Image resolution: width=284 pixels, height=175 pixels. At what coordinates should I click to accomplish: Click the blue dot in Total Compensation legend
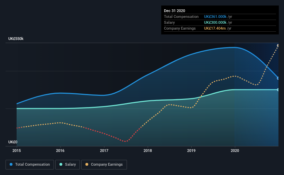pyautogui.click(x=11, y=164)
